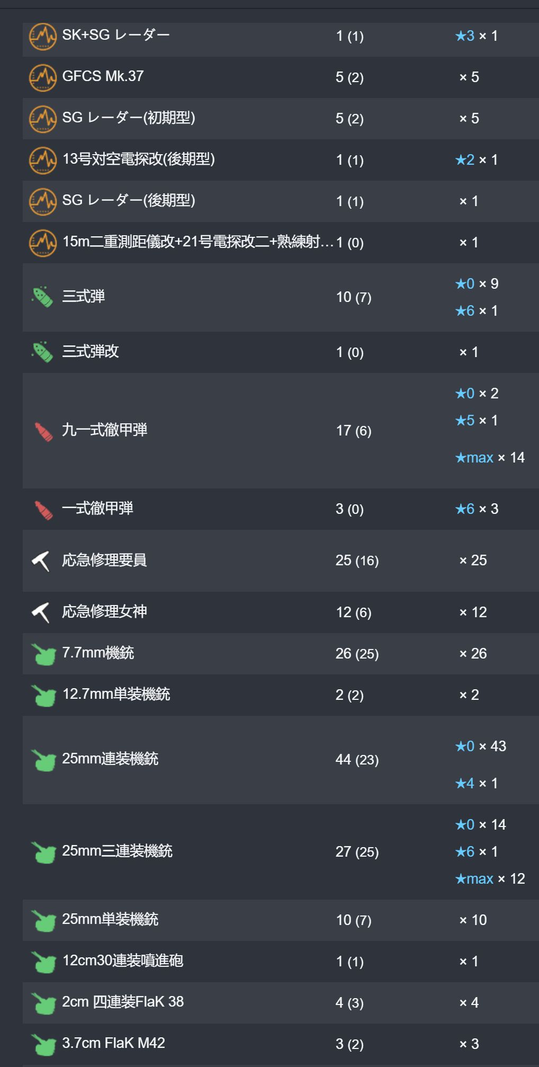The image size is (539, 1067).
Task: Click the green shell icon beside 三式弾改
Action: tap(42, 352)
